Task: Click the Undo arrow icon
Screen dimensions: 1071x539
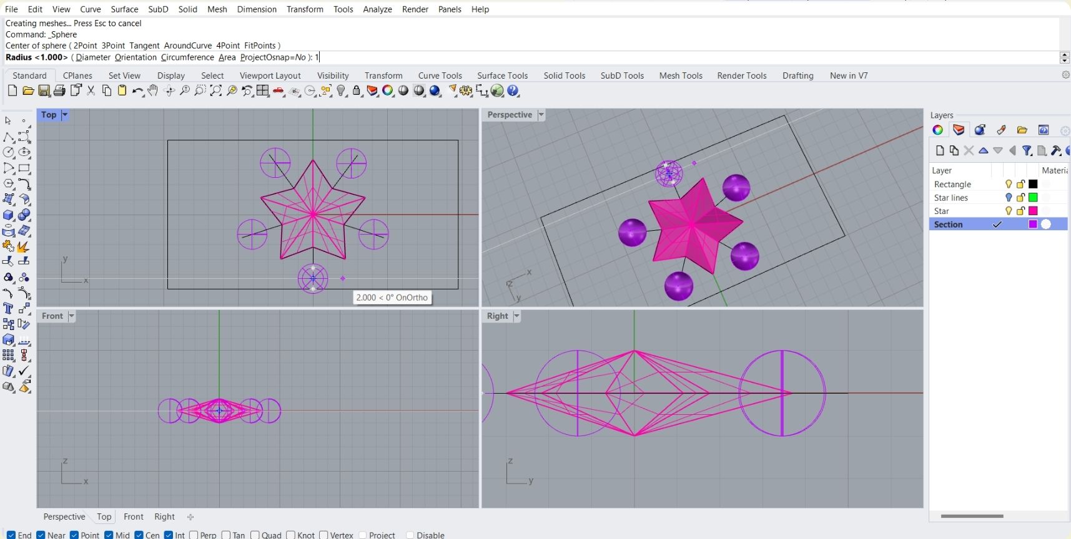Action: point(137,91)
